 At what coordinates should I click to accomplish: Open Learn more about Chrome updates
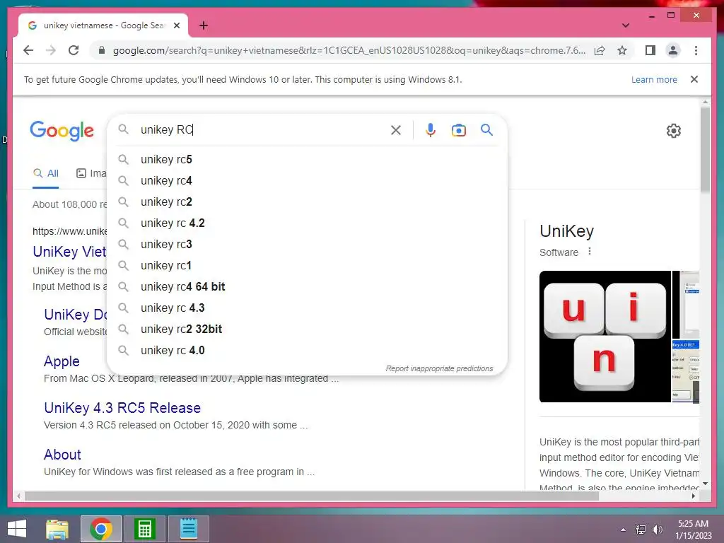[x=654, y=79]
